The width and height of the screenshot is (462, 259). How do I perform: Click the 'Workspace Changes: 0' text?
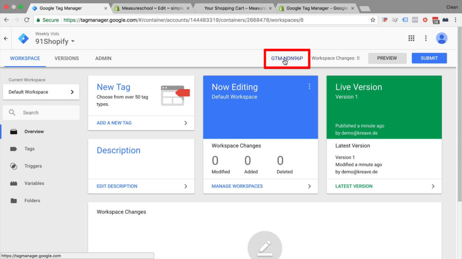[x=335, y=58]
